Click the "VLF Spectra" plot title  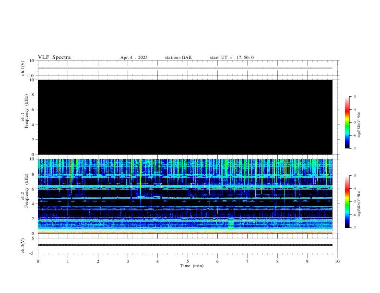click(54, 57)
